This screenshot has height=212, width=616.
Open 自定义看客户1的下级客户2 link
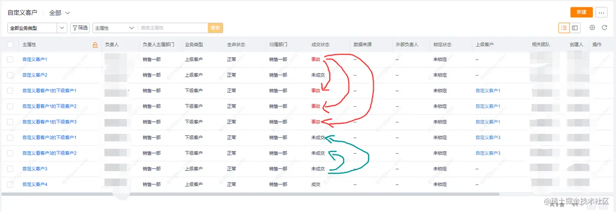[49, 106]
